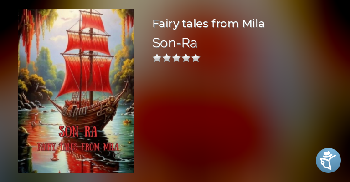Click the yellow object floating beside the ship
This screenshot has width=350, height=182.
pos(127,121)
